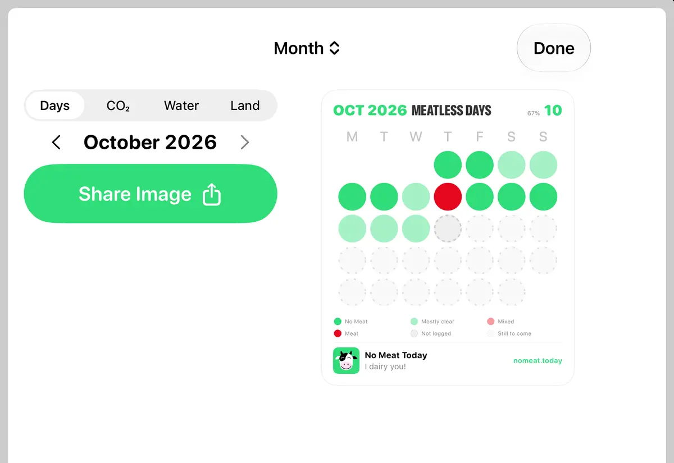Click the share icon on Share Image

click(212, 194)
